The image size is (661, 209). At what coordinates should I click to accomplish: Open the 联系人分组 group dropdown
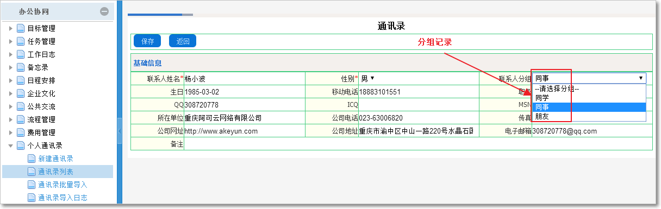[589, 79]
